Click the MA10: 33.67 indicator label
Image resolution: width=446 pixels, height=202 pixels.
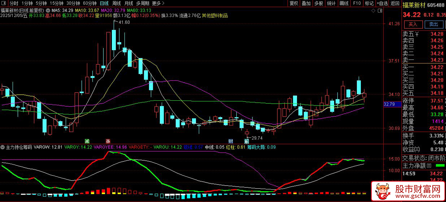(87, 10)
